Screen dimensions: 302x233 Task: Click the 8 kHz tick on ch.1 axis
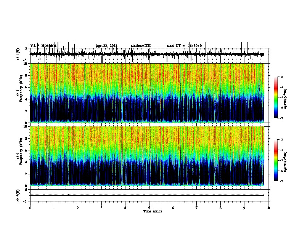pyautogui.click(x=27, y=75)
